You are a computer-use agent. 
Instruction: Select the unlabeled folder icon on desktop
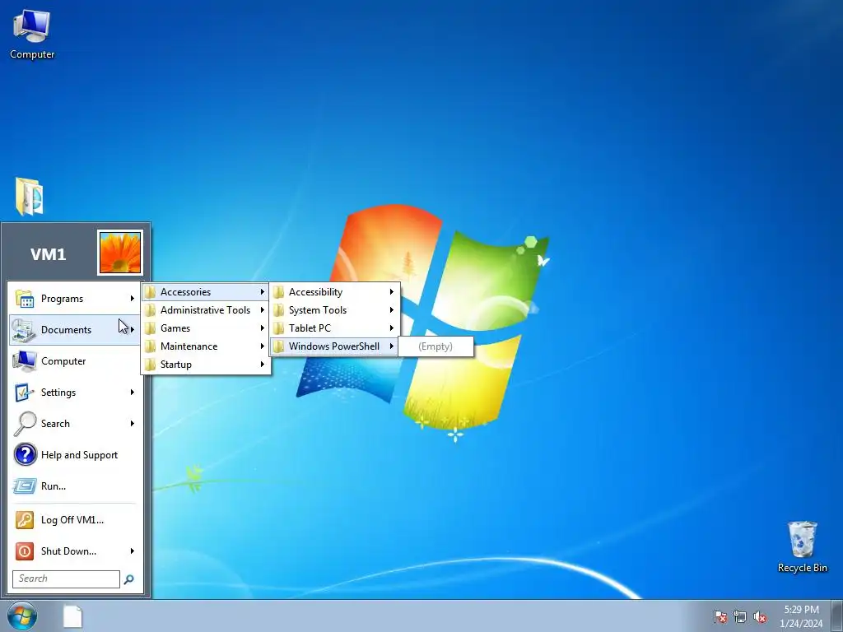tap(30, 196)
